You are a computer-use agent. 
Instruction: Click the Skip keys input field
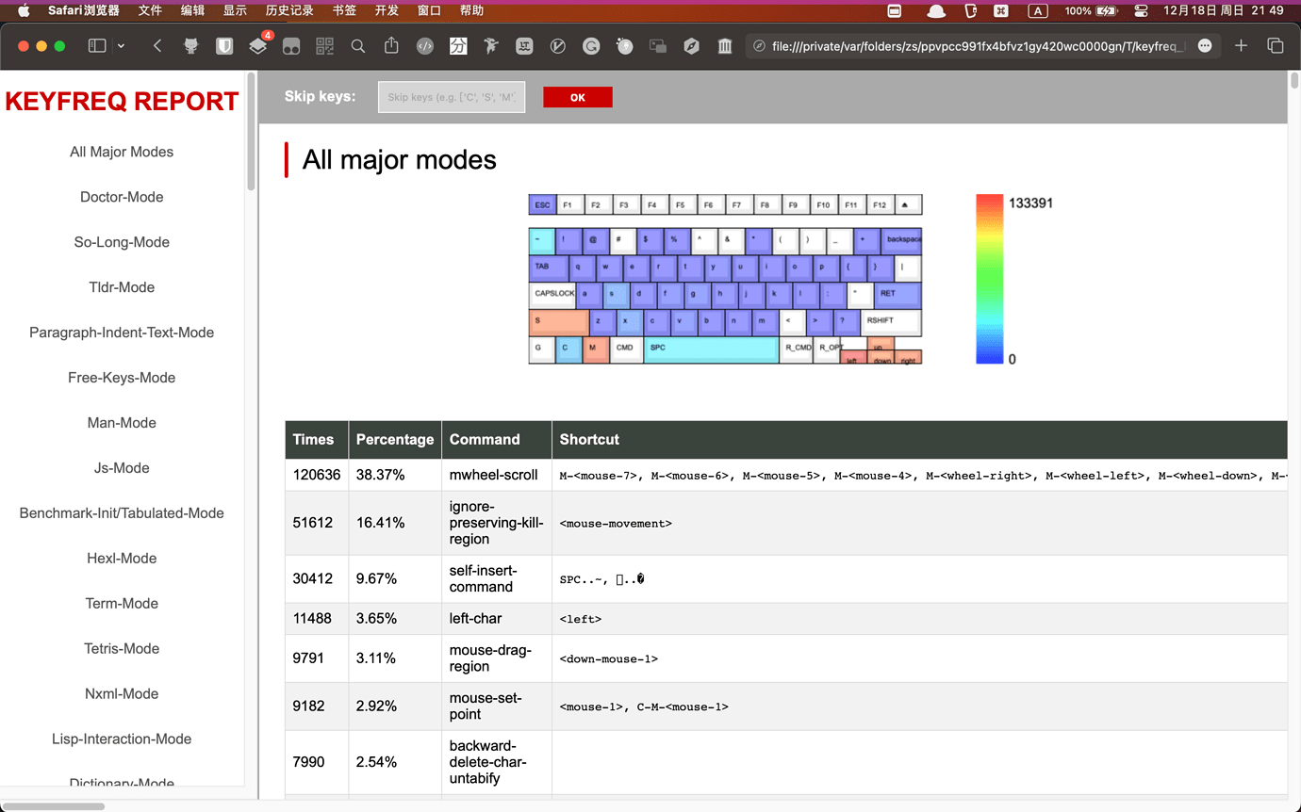click(451, 96)
